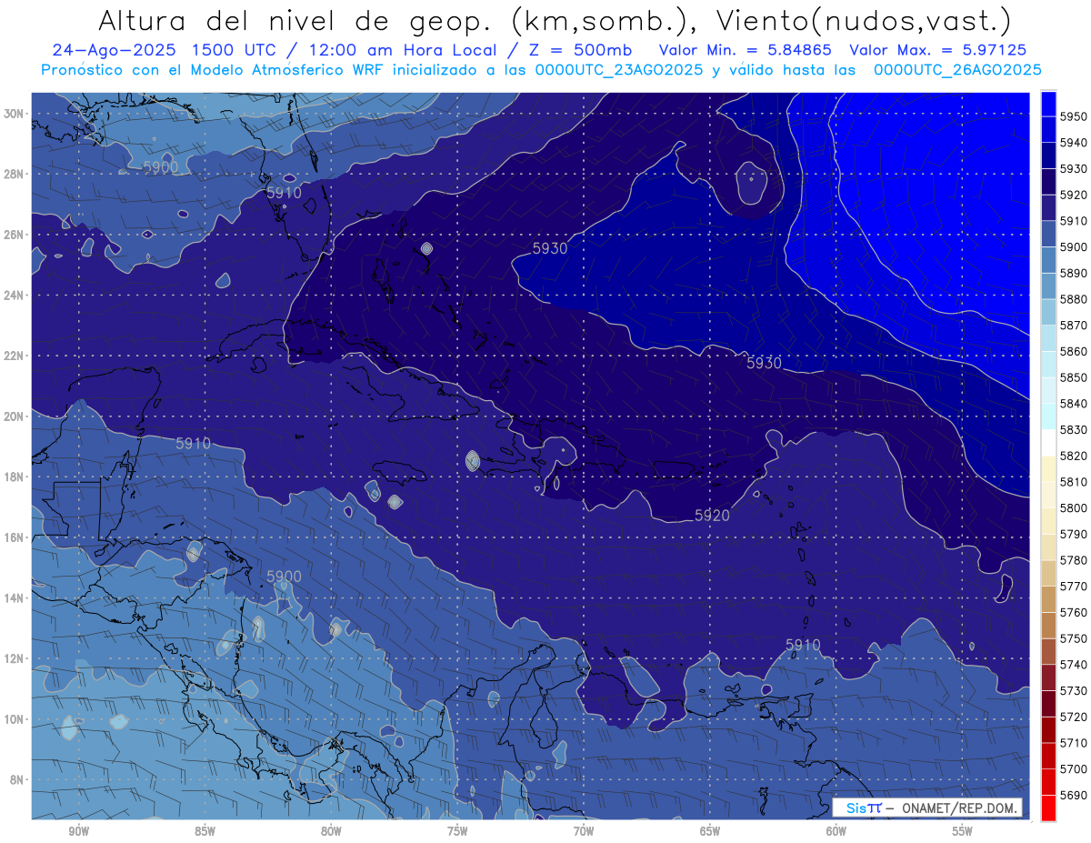Screen dimensions: 1091x843
Task: Click the color bar value 5930
Action: click(x=1074, y=169)
